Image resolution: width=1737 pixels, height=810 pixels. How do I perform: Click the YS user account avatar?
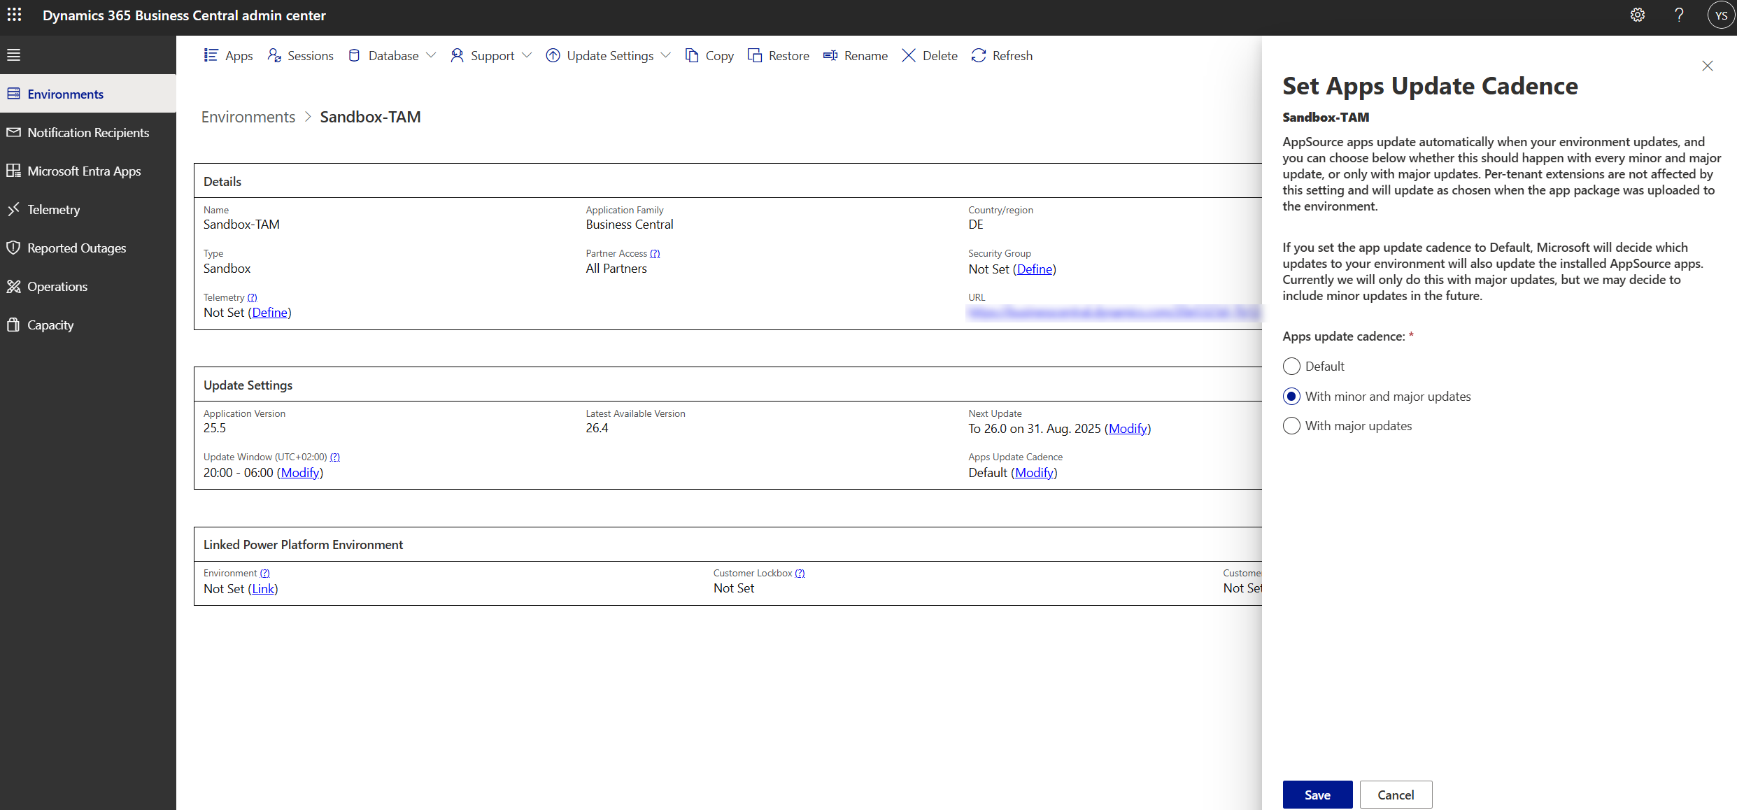(1721, 15)
